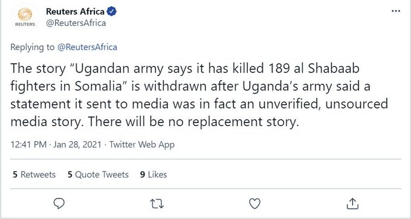
Task: Show the 9 Likes list
Action: click(x=154, y=174)
